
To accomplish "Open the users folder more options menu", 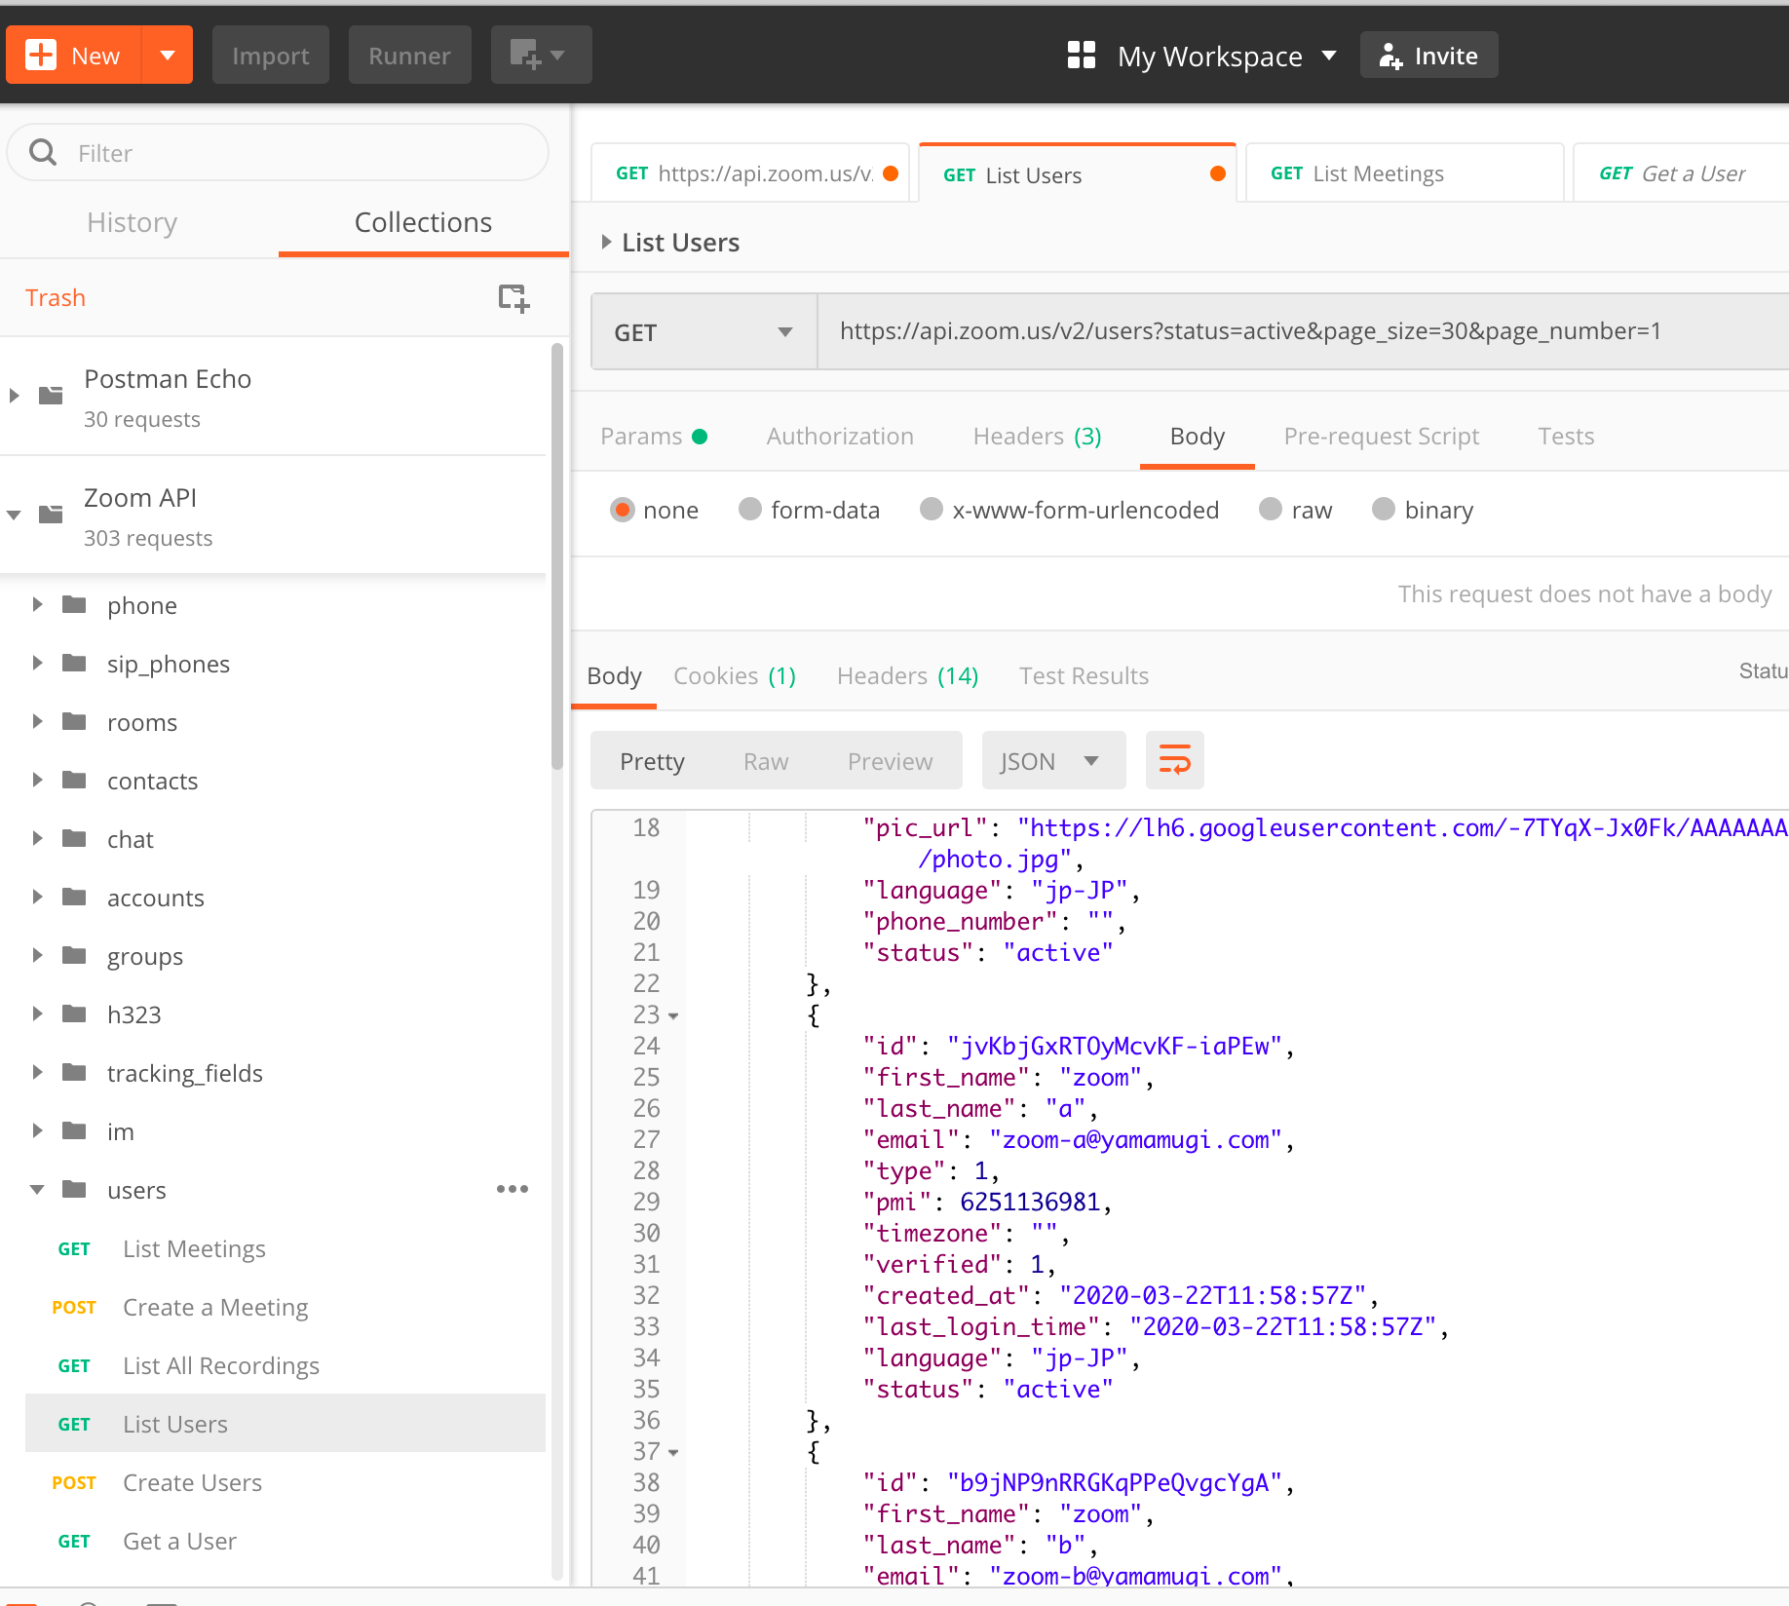I will click(x=513, y=1189).
